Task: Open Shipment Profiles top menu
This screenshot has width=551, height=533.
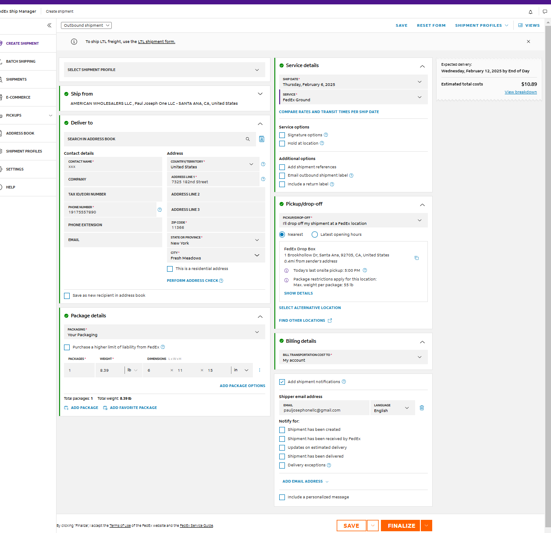Action: click(482, 25)
